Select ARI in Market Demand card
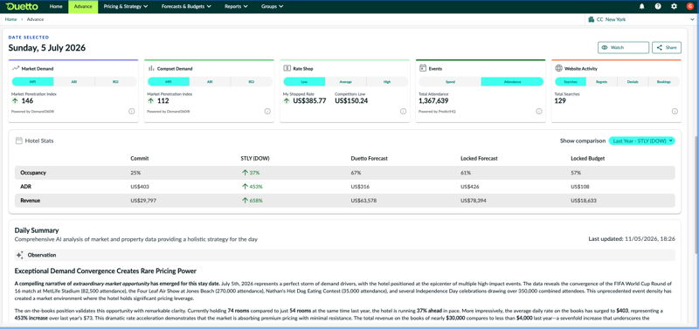Viewport: 699px width, 329px height. tap(74, 82)
